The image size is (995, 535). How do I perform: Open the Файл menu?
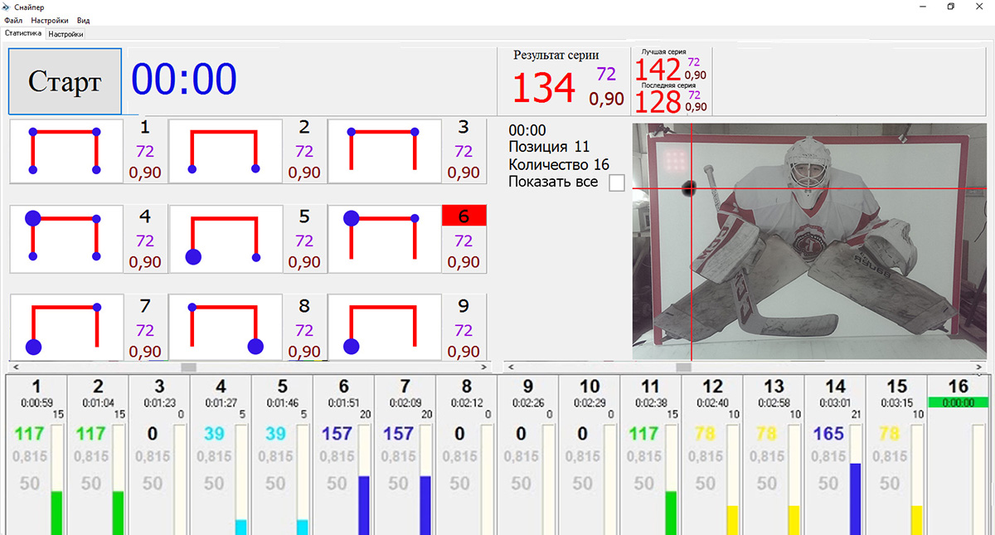(13, 20)
